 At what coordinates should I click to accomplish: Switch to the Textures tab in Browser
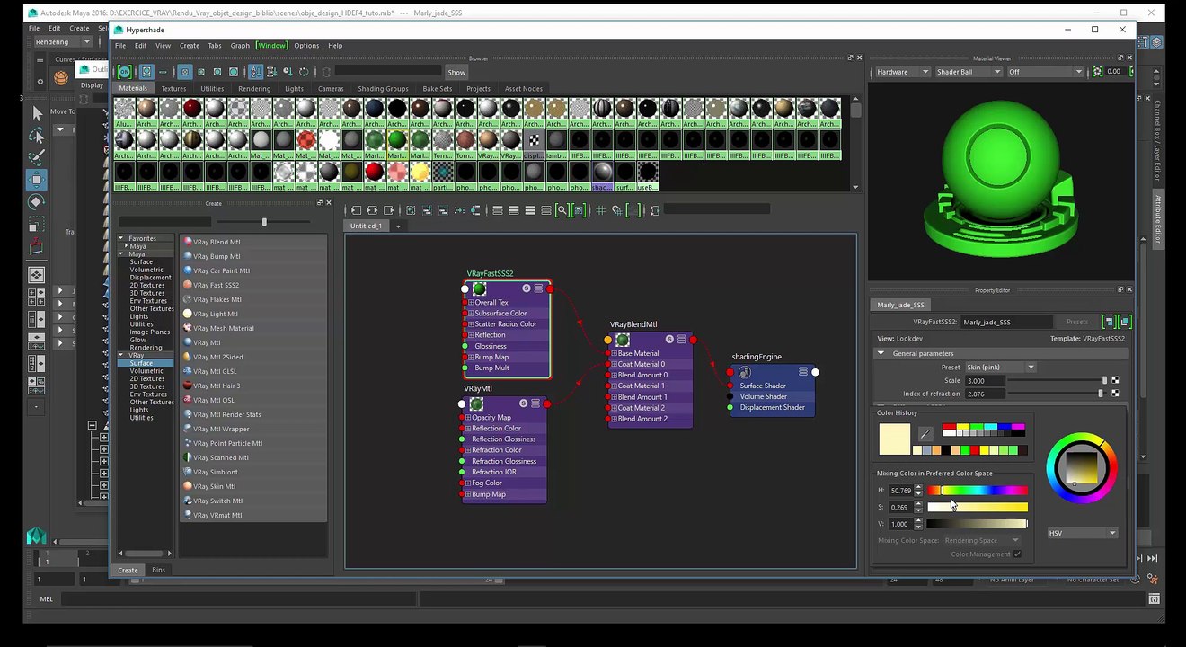pos(173,89)
